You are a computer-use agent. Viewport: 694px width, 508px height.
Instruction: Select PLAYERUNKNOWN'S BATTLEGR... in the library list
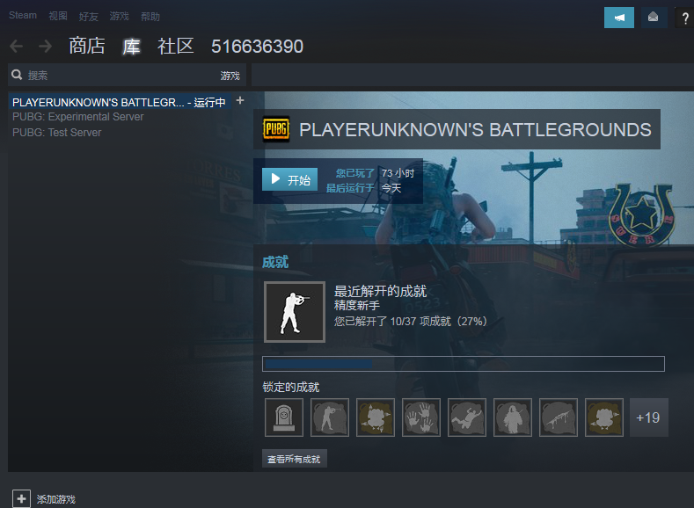(x=119, y=103)
